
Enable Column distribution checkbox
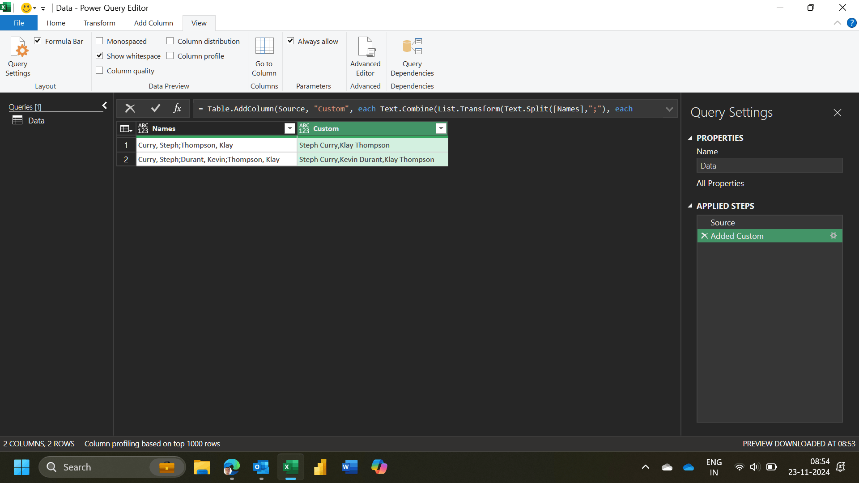(170, 41)
